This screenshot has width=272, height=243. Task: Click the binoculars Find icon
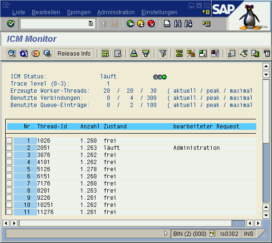tap(178, 24)
